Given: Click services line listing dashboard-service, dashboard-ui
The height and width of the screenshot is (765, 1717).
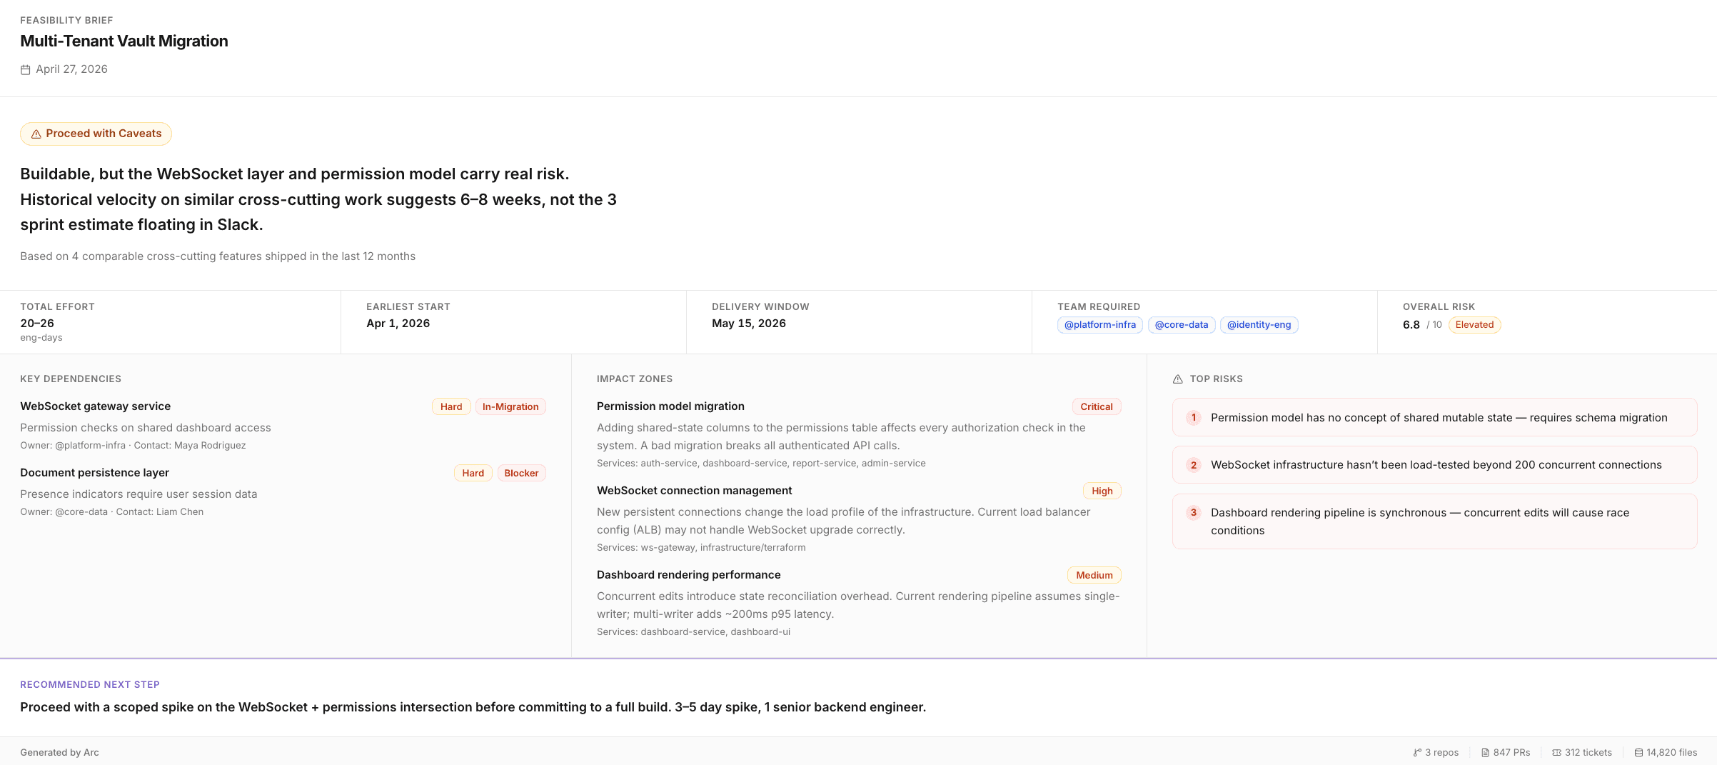Looking at the screenshot, I should tap(693, 632).
